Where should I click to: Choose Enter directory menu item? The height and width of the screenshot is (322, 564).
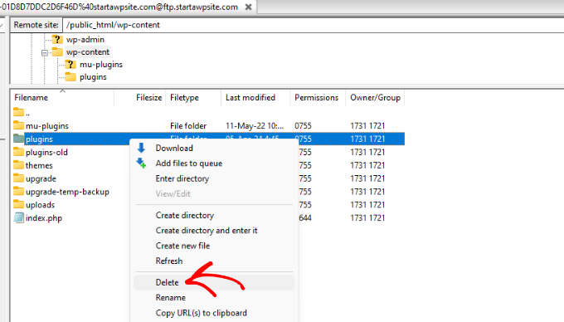click(182, 178)
